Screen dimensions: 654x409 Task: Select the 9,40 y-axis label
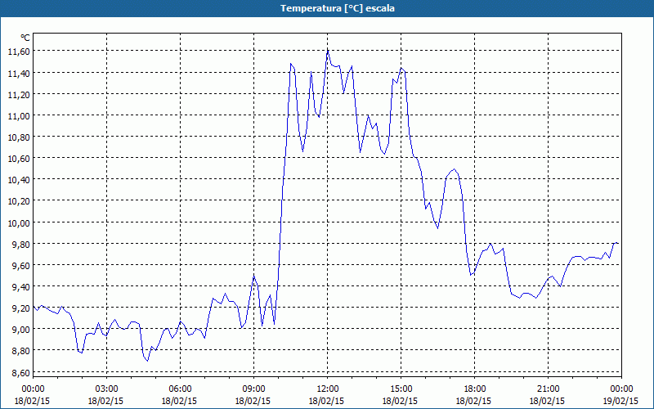tap(21, 286)
